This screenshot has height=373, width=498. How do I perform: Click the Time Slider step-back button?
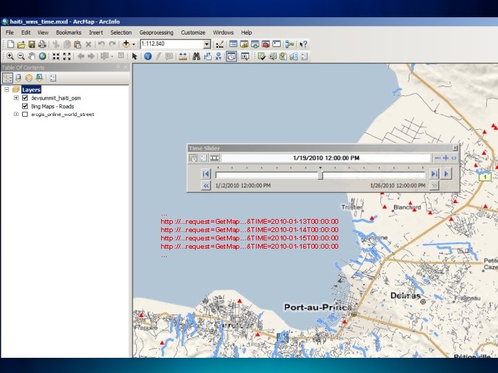coord(206,173)
